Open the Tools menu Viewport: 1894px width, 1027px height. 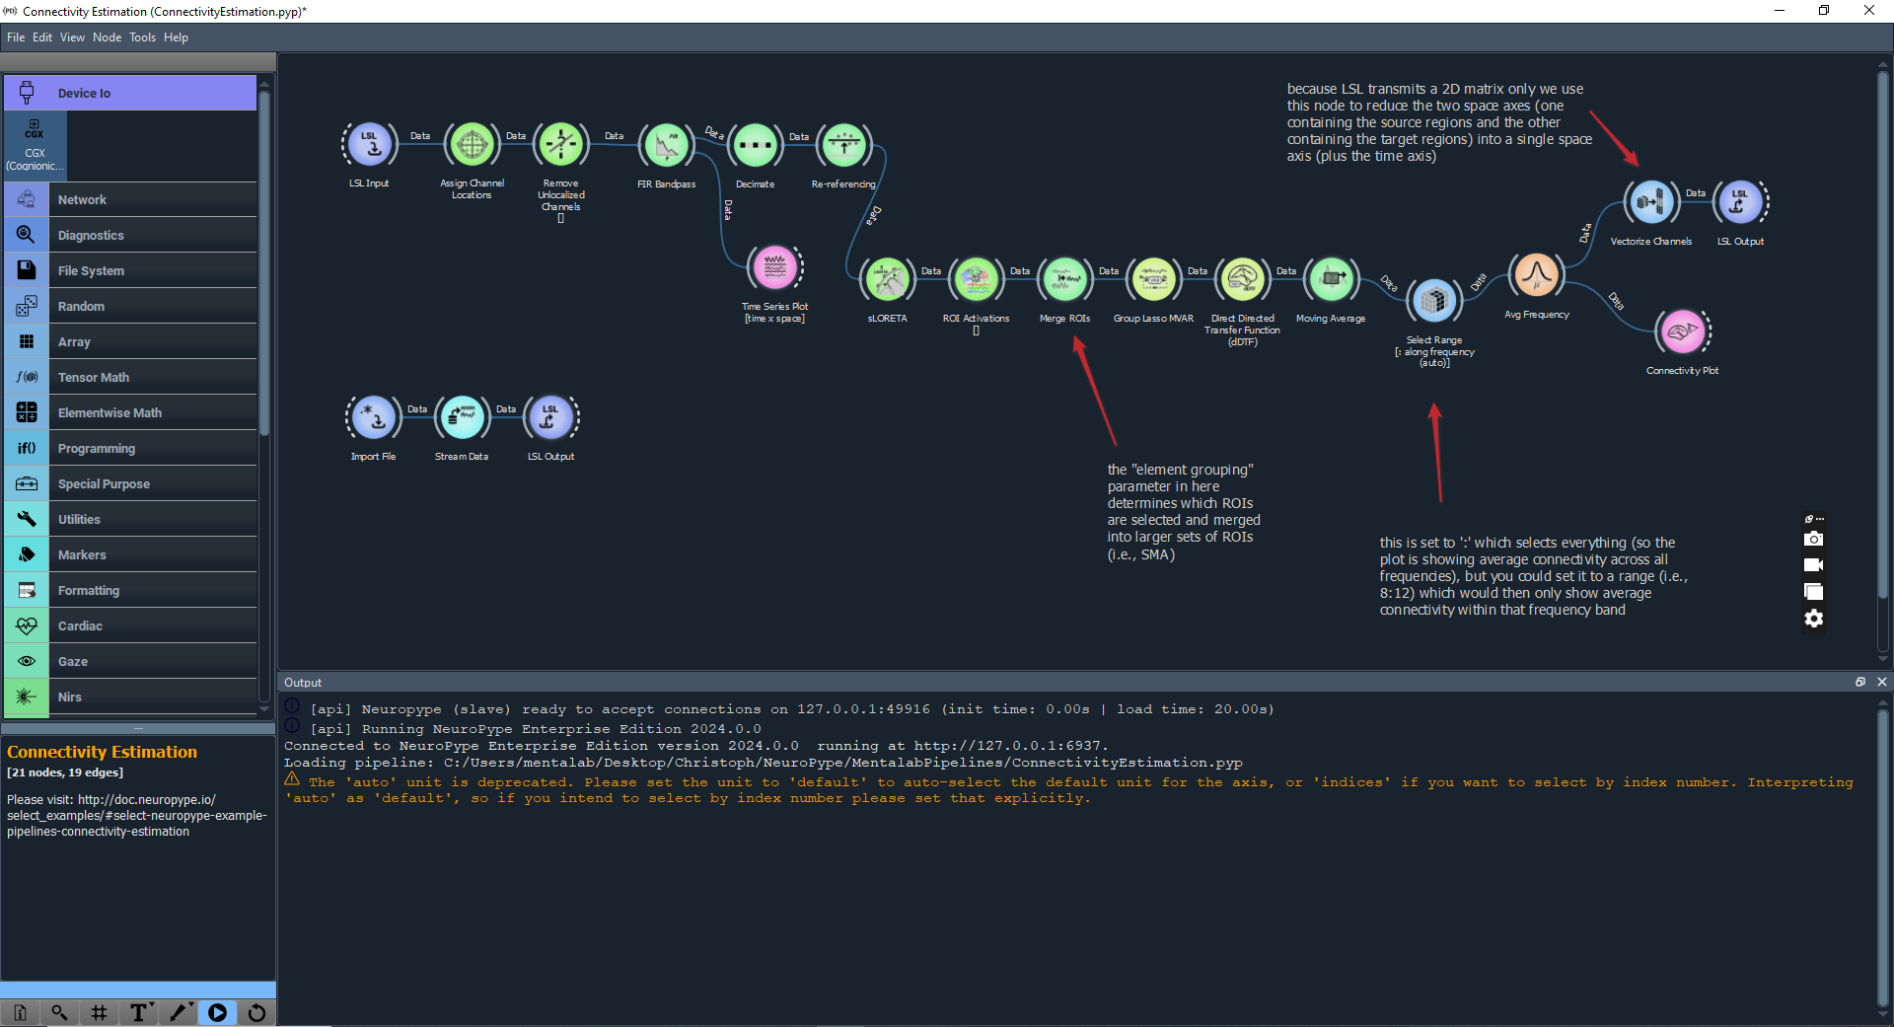(x=143, y=37)
